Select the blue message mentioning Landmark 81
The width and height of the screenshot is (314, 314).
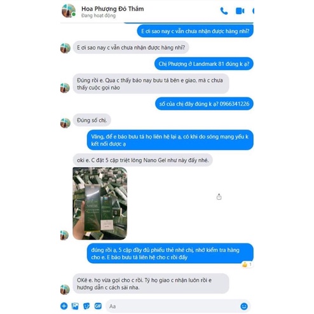tap(204, 64)
